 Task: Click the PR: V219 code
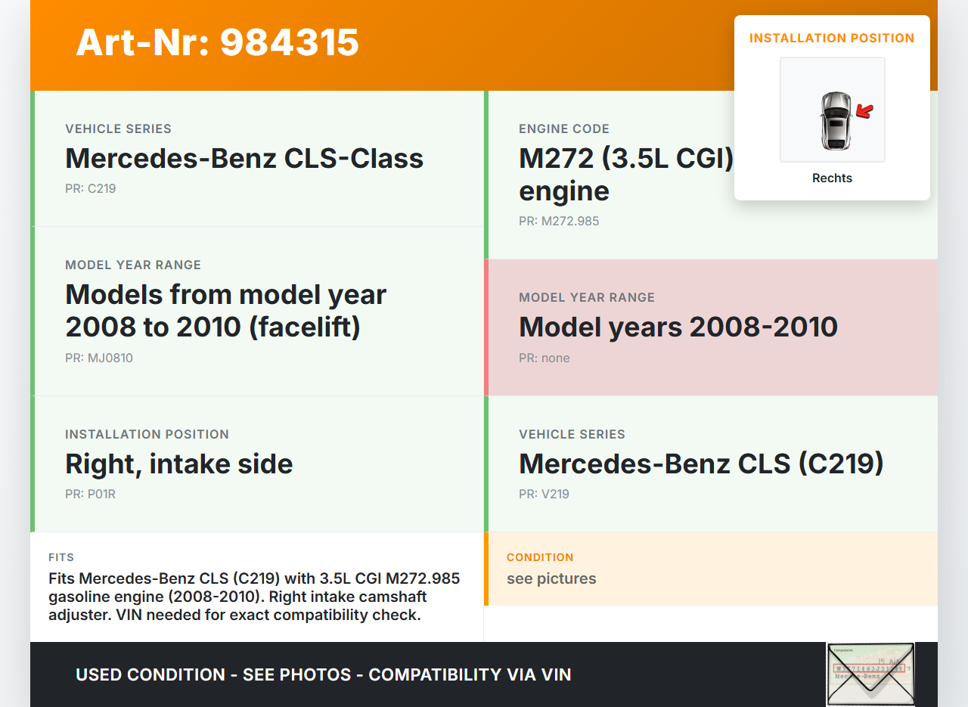[x=544, y=495]
